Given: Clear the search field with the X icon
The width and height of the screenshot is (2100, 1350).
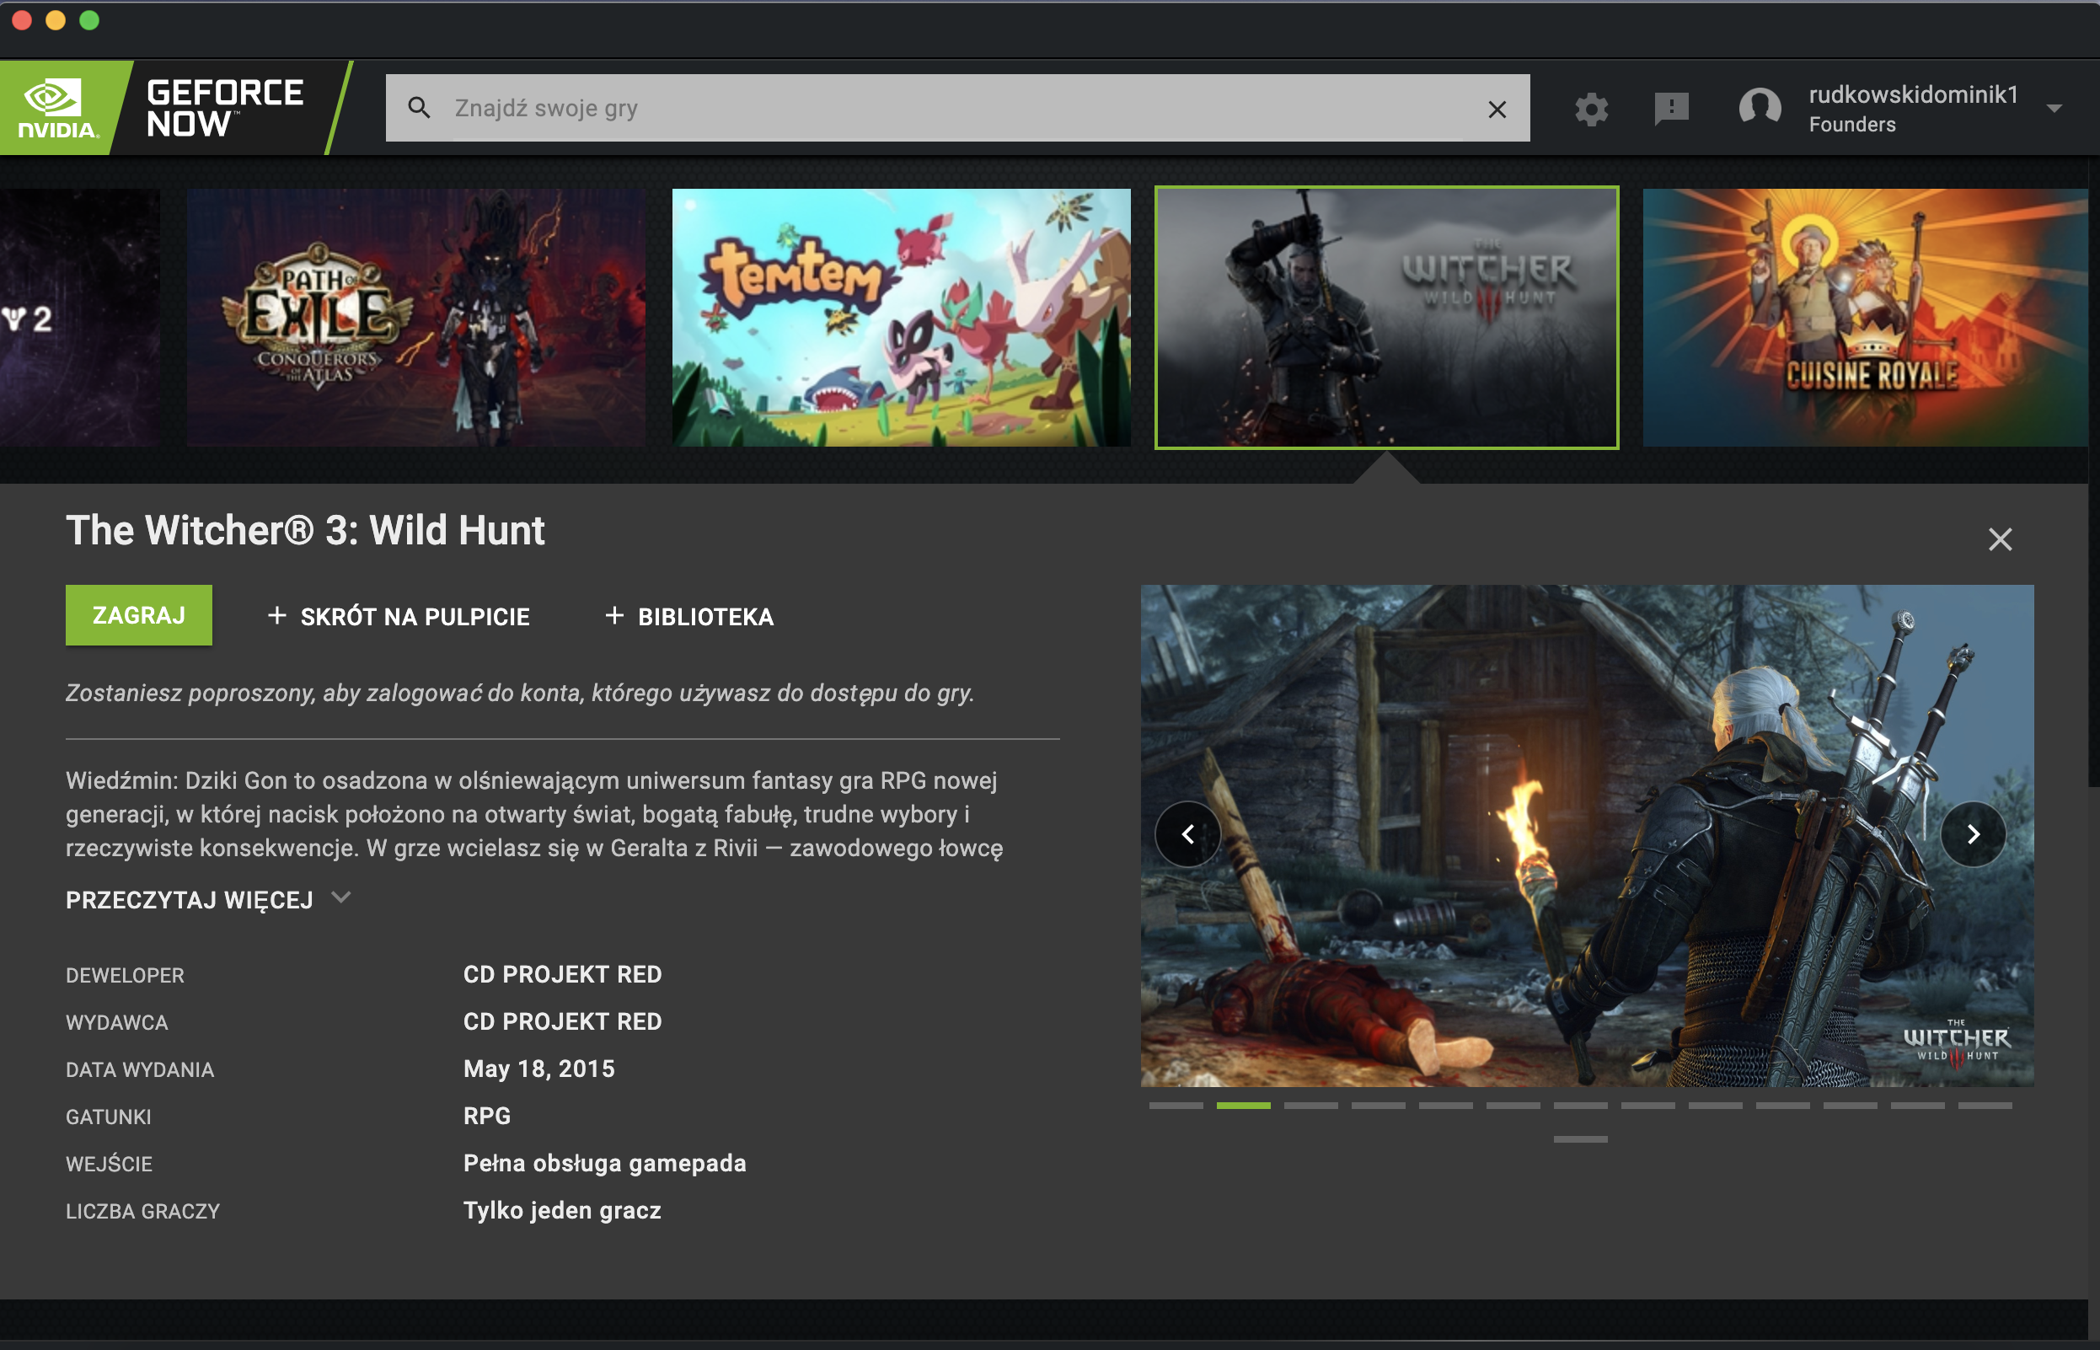Looking at the screenshot, I should (1497, 109).
